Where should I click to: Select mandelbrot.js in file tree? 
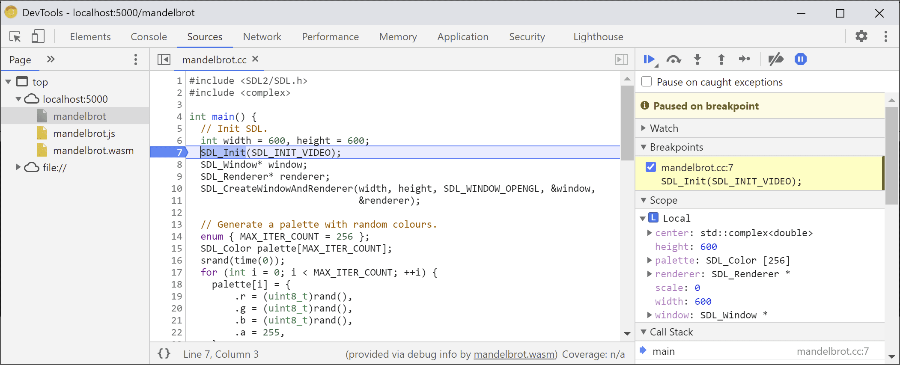84,134
